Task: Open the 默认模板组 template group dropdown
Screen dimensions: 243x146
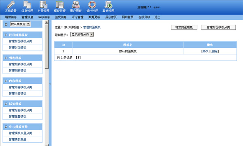Action: click(20, 24)
